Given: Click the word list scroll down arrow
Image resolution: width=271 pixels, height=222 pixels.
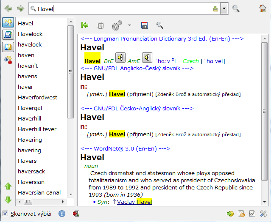Looking at the screenshot, I should click(x=71, y=195).
